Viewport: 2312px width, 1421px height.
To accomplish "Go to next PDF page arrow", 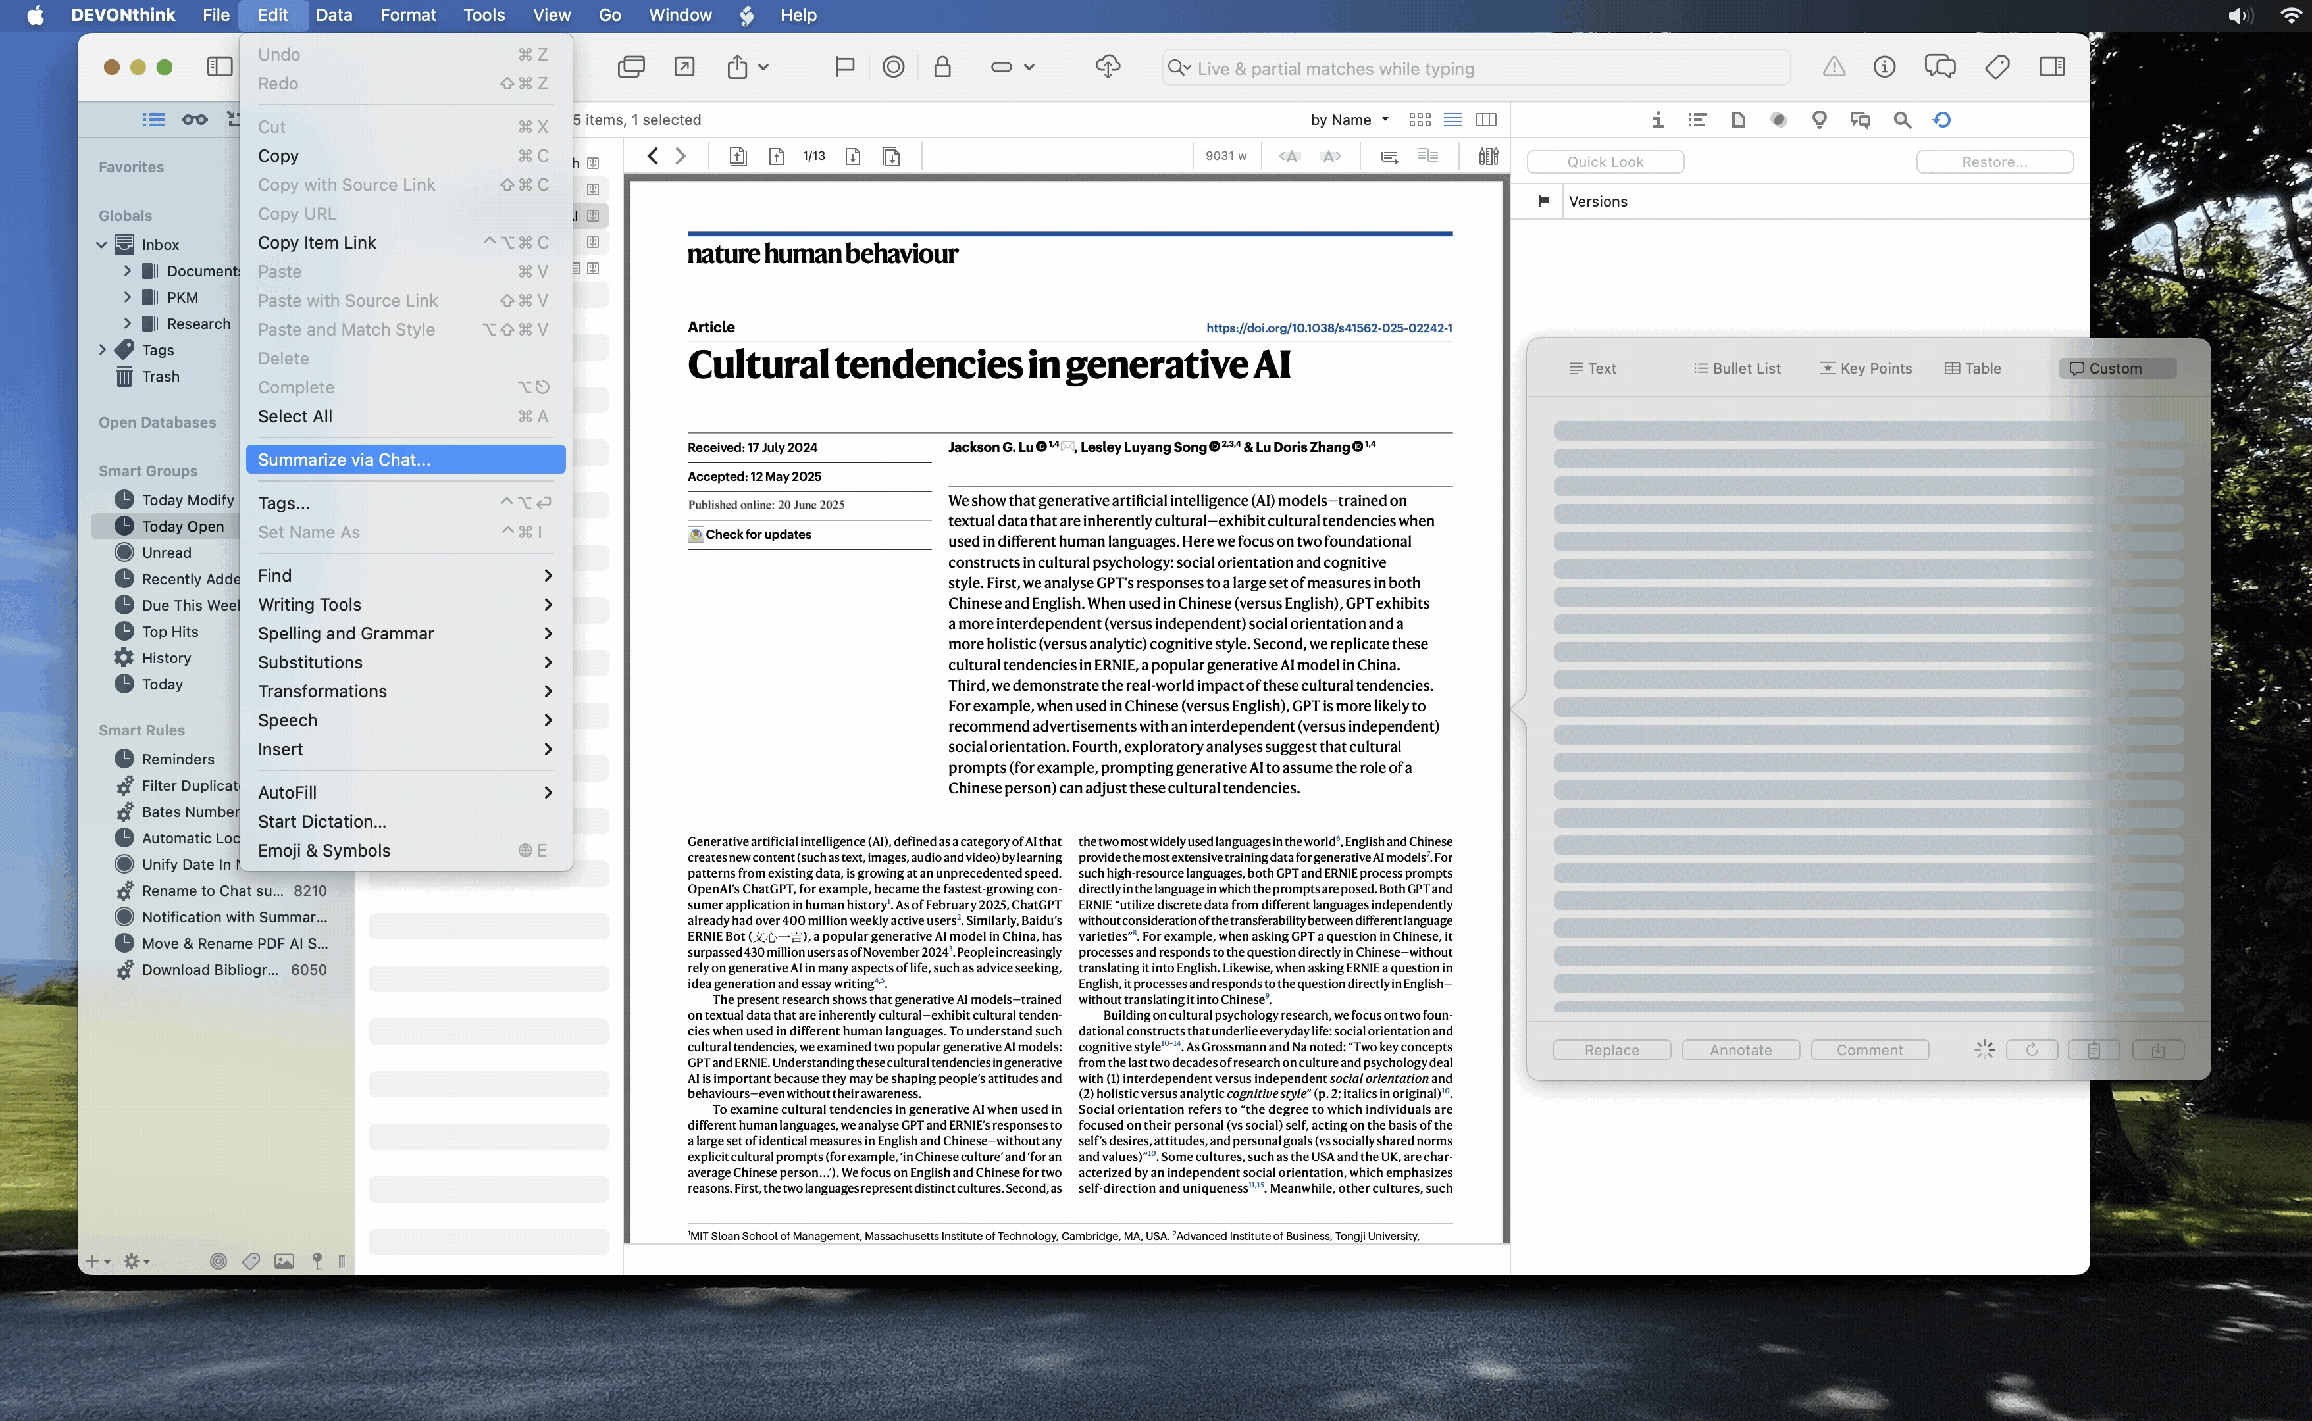I will click(x=852, y=156).
